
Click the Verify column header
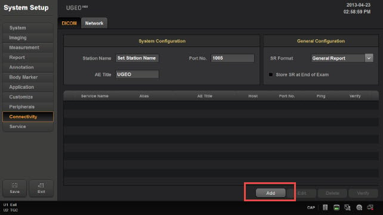pos(355,96)
